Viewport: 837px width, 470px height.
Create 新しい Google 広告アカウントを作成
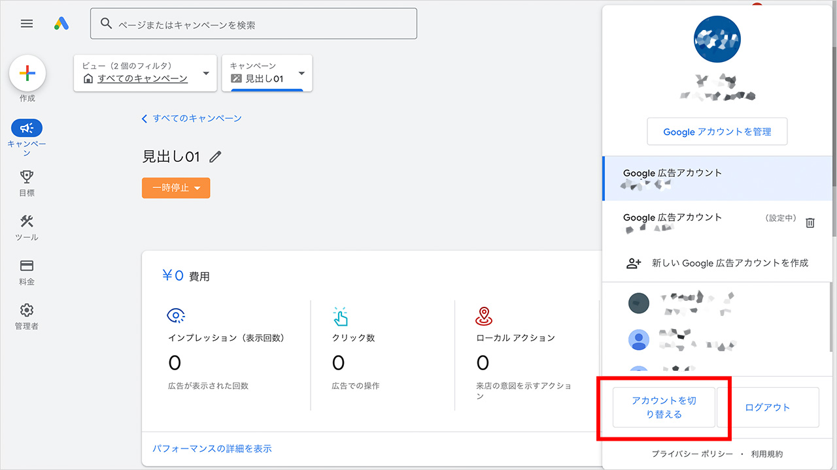pyautogui.click(x=717, y=263)
